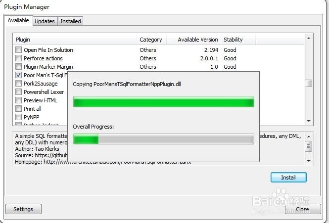
Task: Open the Updates tab
Action: click(45, 21)
